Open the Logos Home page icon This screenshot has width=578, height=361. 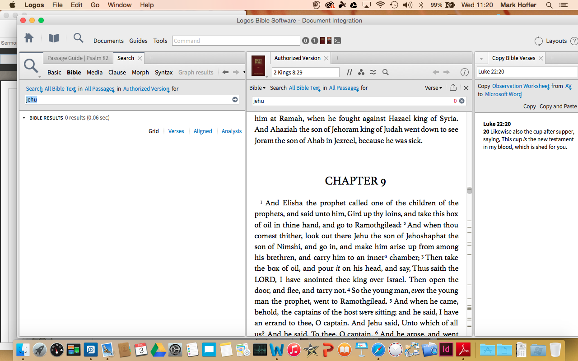point(29,38)
